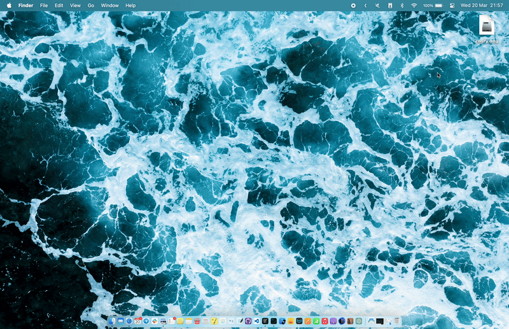Open the Go menu

[91, 6]
